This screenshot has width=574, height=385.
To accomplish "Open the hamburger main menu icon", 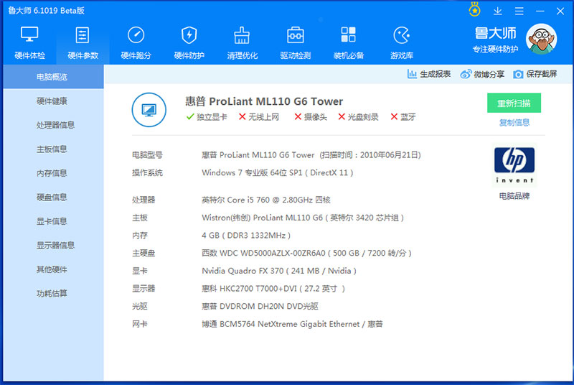I will tap(519, 11).
